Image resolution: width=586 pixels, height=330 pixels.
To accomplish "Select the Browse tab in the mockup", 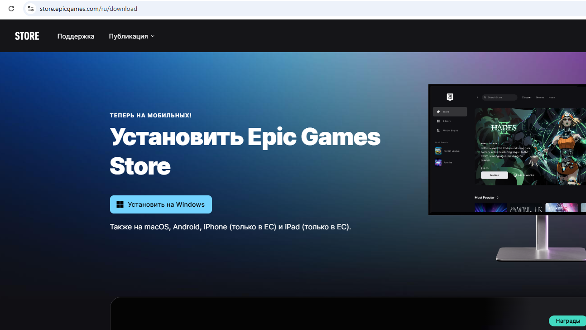I will point(540,97).
